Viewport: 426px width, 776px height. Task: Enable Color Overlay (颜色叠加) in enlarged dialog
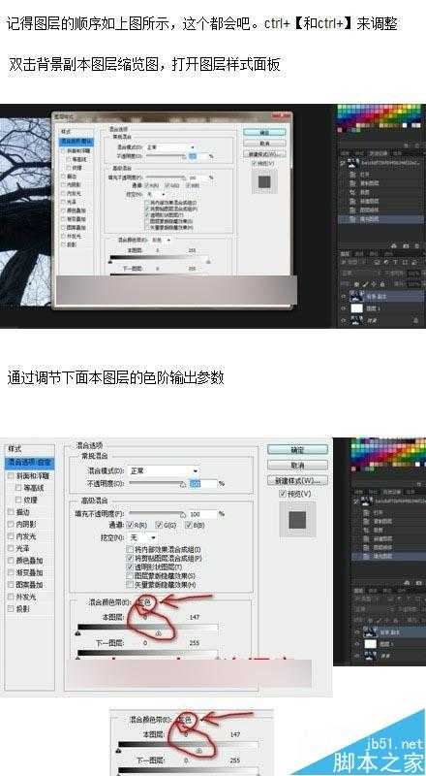(11, 561)
